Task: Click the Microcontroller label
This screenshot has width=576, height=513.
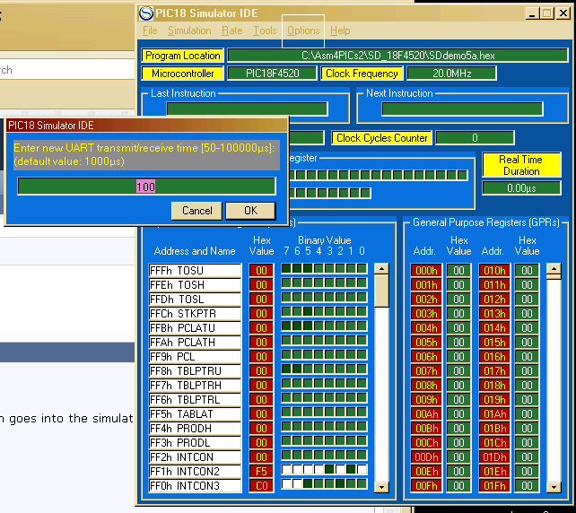Action: click(x=182, y=74)
